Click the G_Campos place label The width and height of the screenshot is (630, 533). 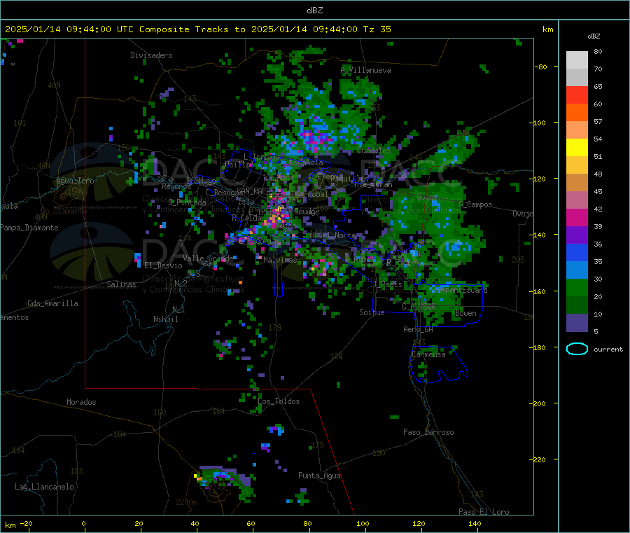coord(476,205)
